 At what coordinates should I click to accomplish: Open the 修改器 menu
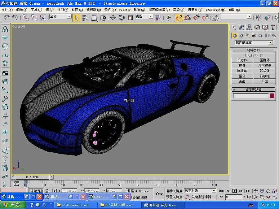[x=94, y=10]
